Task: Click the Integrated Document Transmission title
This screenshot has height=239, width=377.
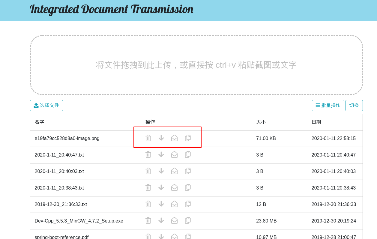Action: 111,9
